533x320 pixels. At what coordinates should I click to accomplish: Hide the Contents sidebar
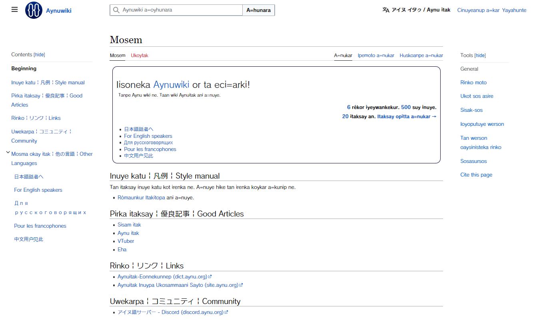pos(39,55)
